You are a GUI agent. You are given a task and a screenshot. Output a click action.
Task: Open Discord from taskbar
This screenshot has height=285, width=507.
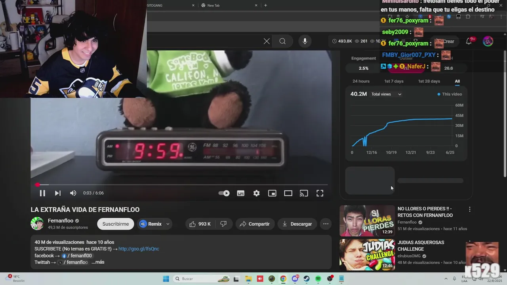[x=295, y=279]
